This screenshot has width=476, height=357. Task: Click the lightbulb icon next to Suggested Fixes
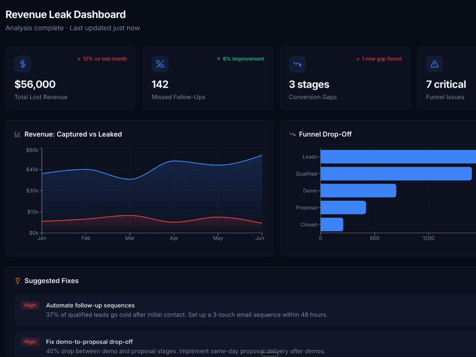pos(17,280)
